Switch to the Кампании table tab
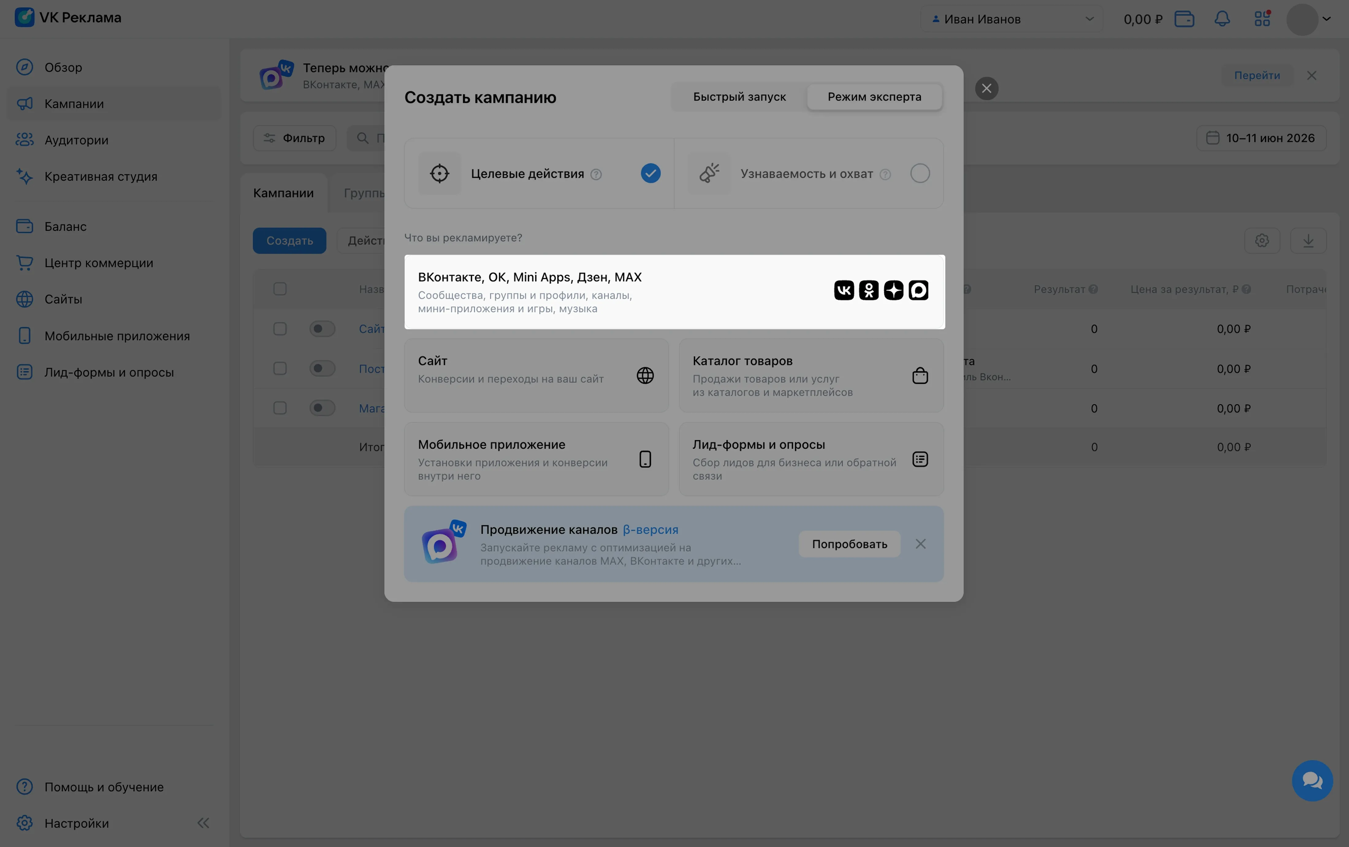The image size is (1349, 847). pyautogui.click(x=283, y=193)
